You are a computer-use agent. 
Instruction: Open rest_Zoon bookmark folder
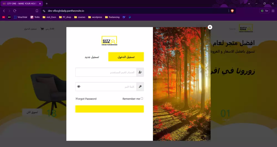click(49, 17)
